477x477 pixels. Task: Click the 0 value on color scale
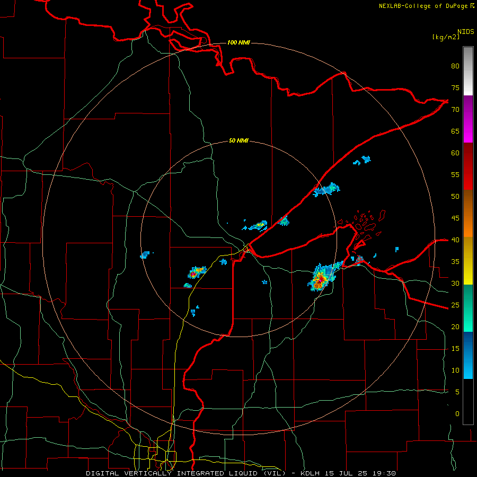coord(457,414)
